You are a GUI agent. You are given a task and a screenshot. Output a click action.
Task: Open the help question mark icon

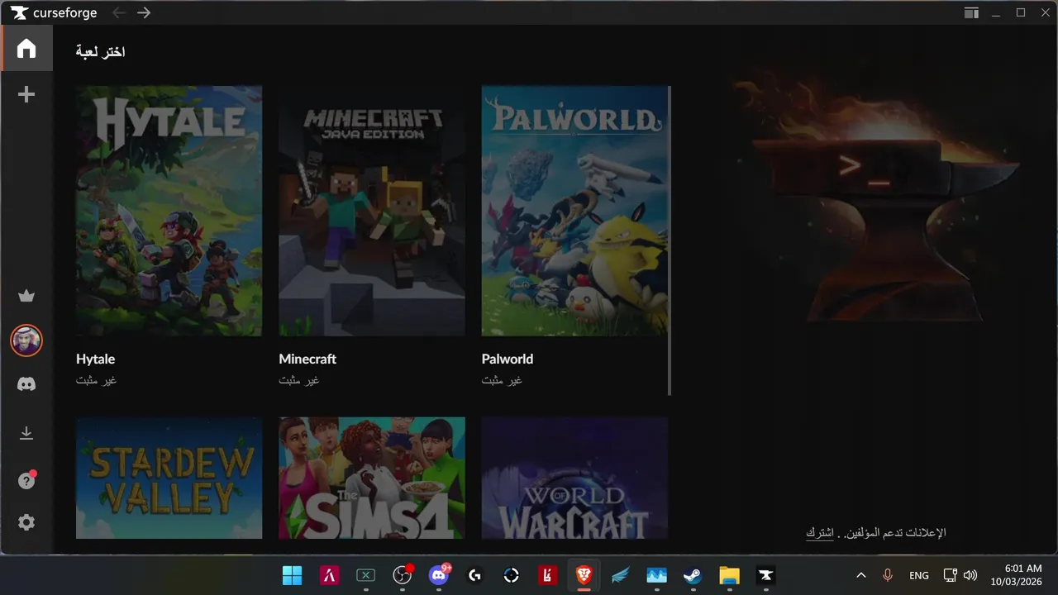(26, 480)
